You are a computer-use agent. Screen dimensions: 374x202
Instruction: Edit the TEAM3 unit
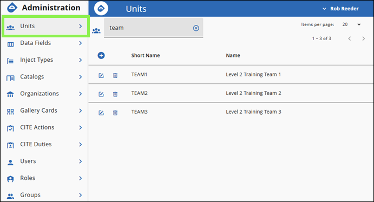point(101,113)
